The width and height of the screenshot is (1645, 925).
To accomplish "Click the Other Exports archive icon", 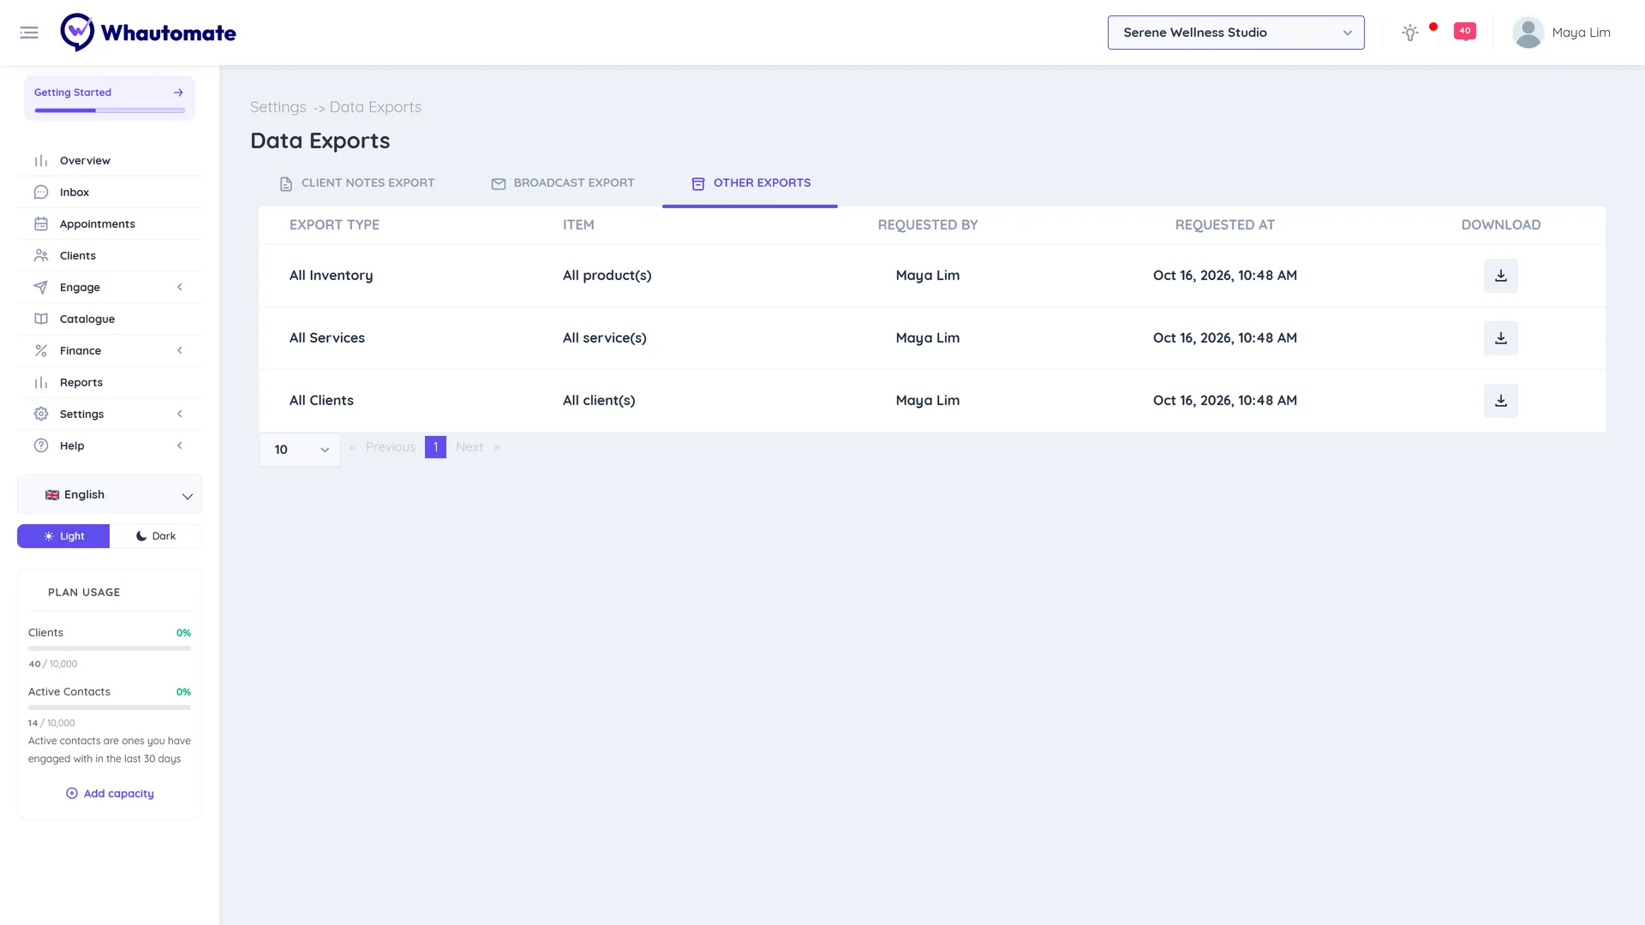I will coord(698,184).
